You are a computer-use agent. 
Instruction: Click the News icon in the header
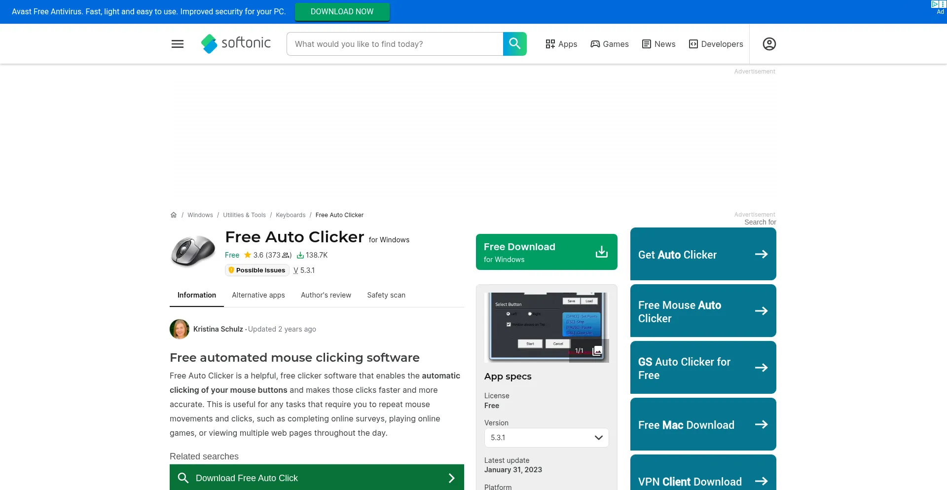[647, 44]
